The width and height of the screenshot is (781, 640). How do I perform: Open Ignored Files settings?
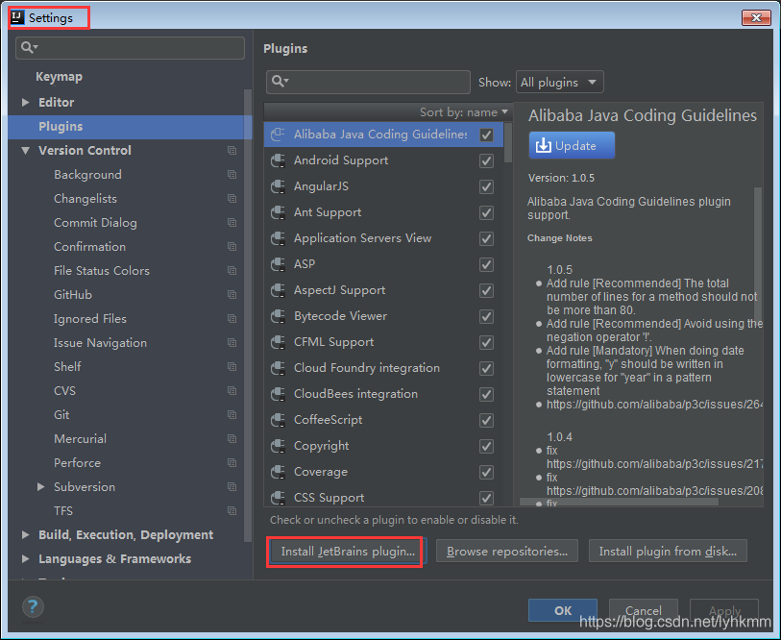(90, 319)
